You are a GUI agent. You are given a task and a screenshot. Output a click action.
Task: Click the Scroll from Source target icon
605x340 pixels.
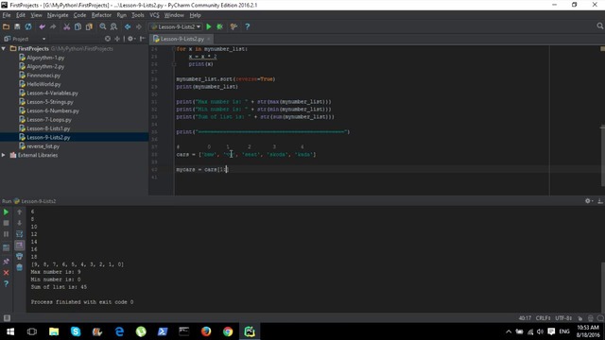tap(108, 39)
